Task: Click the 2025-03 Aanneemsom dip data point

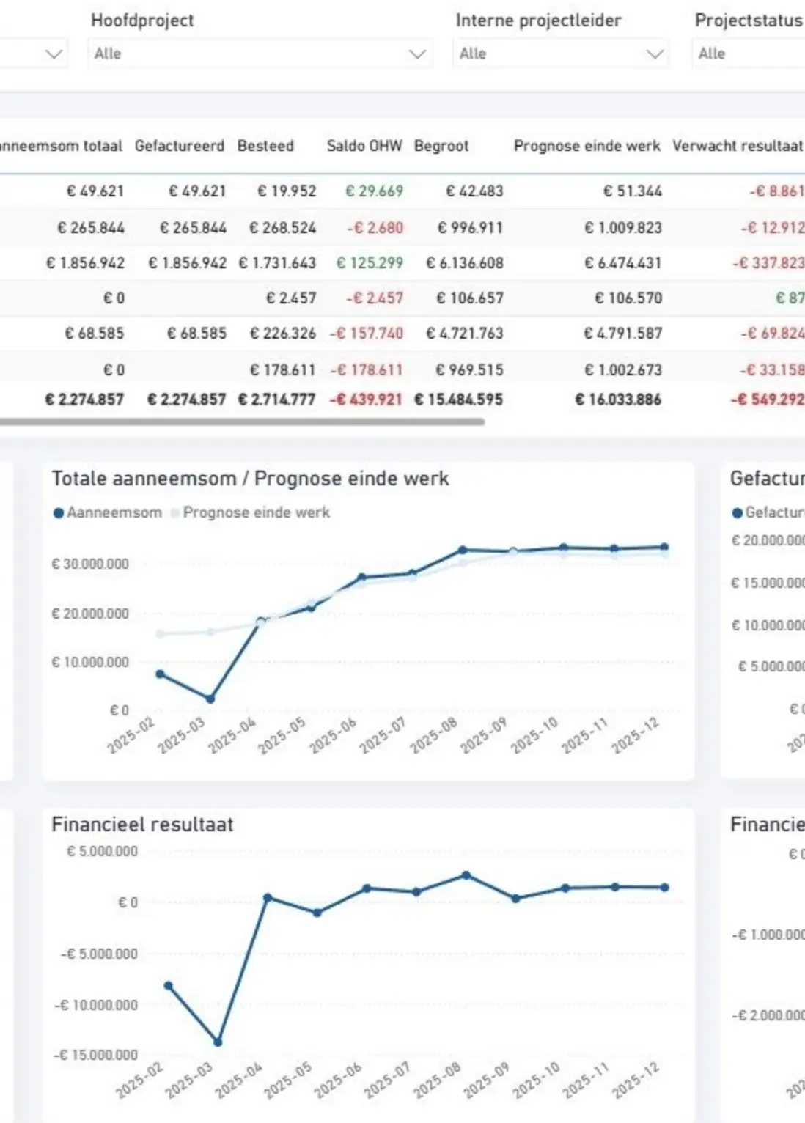Action: click(210, 699)
